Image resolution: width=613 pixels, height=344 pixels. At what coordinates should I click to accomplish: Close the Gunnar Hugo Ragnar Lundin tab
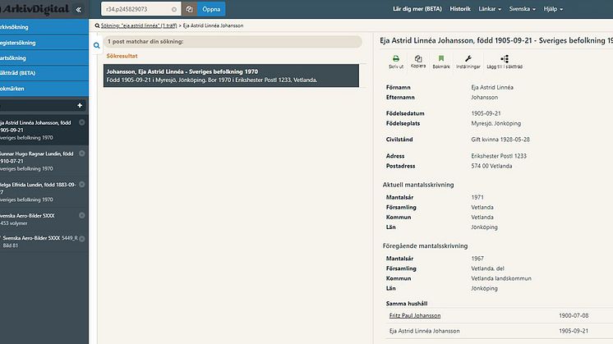[81, 153]
